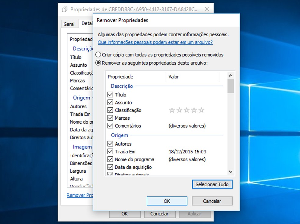Click the Descrição group header in the list
The width and height of the screenshot is (300, 224).
coord(122,86)
